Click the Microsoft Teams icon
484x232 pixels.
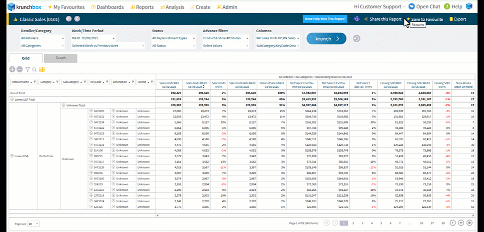tap(356, 19)
